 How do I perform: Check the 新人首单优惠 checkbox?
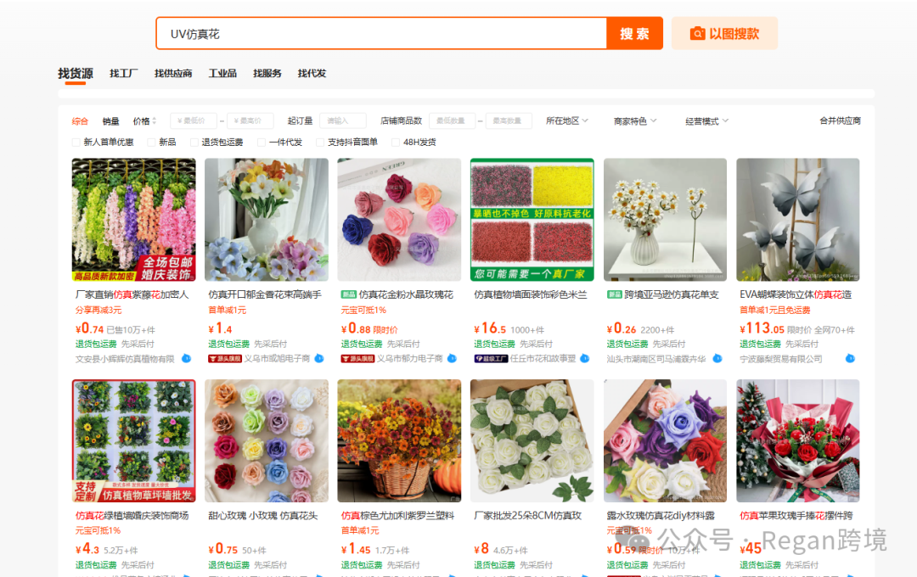76,142
